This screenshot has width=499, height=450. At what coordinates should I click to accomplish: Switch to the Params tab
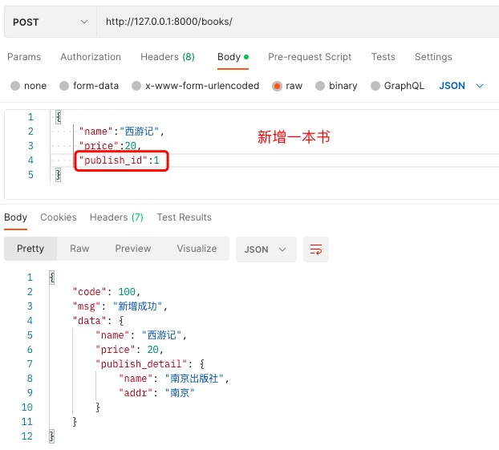click(x=23, y=57)
